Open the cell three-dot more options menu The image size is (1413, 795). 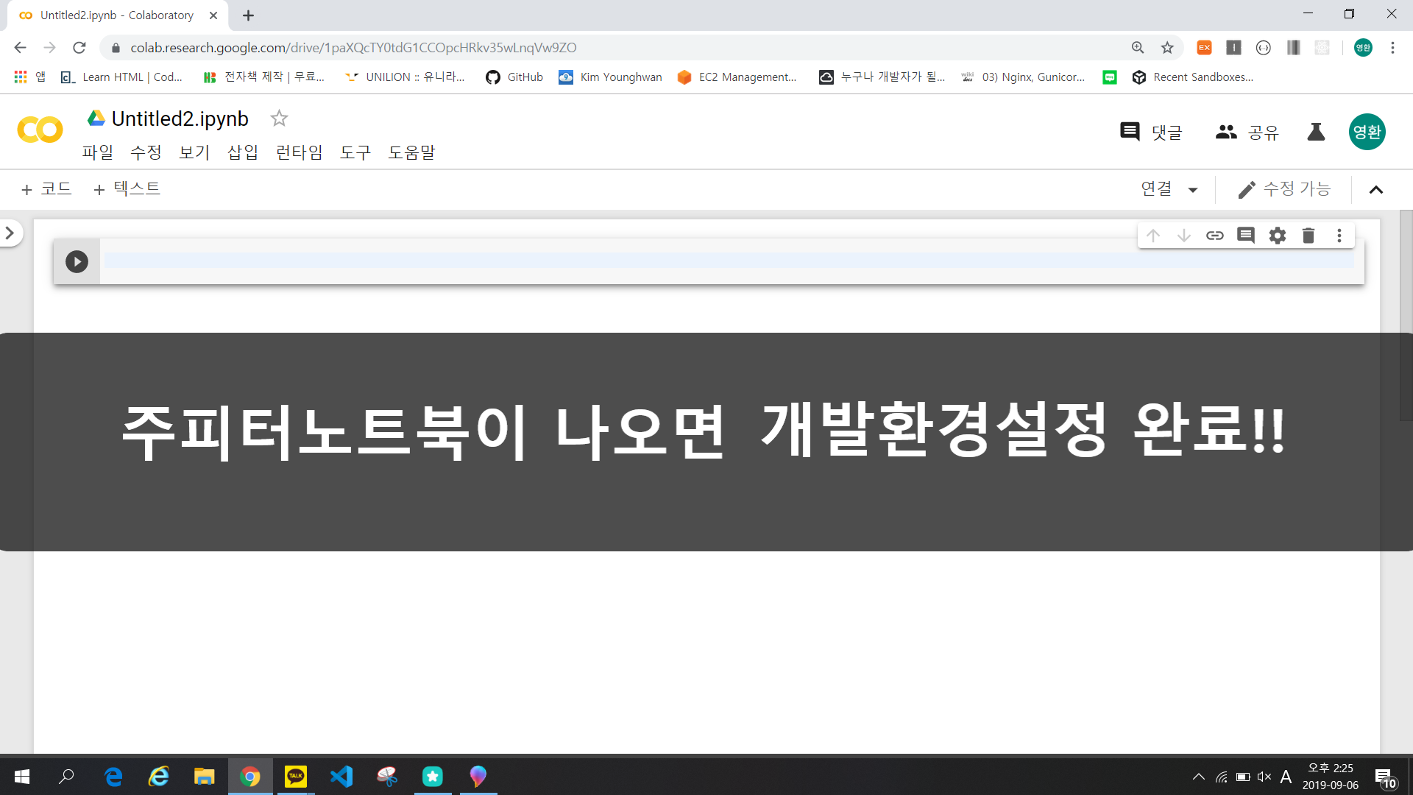coord(1339,236)
